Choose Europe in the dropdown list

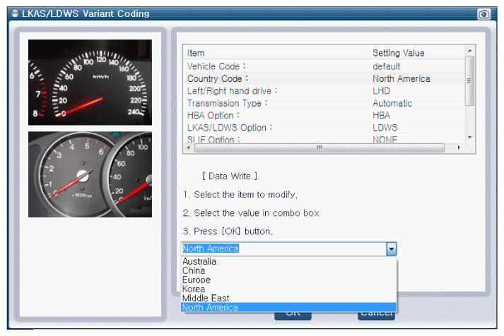coord(197,280)
